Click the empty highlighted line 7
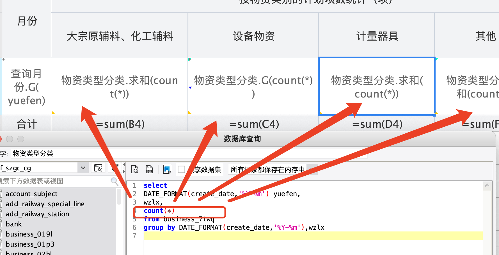This screenshot has height=255, width=499. click(313, 236)
